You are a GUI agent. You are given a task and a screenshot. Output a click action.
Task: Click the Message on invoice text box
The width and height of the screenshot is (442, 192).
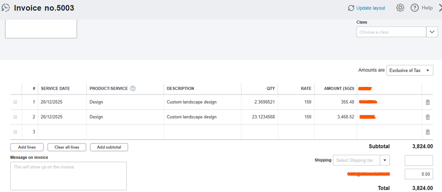coord(68,176)
